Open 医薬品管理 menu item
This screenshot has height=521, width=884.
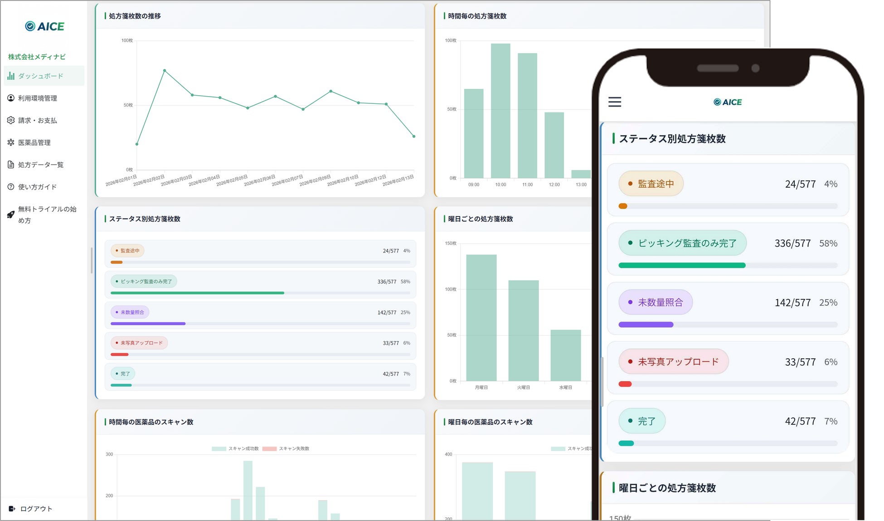click(x=34, y=142)
